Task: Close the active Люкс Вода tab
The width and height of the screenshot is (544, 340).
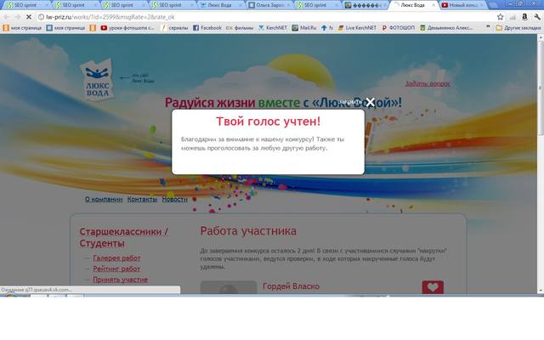Action: pyautogui.click(x=433, y=5)
